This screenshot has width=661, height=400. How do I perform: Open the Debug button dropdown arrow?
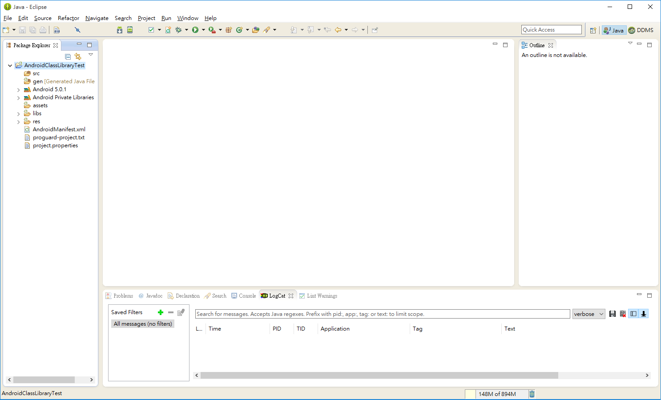click(x=186, y=30)
